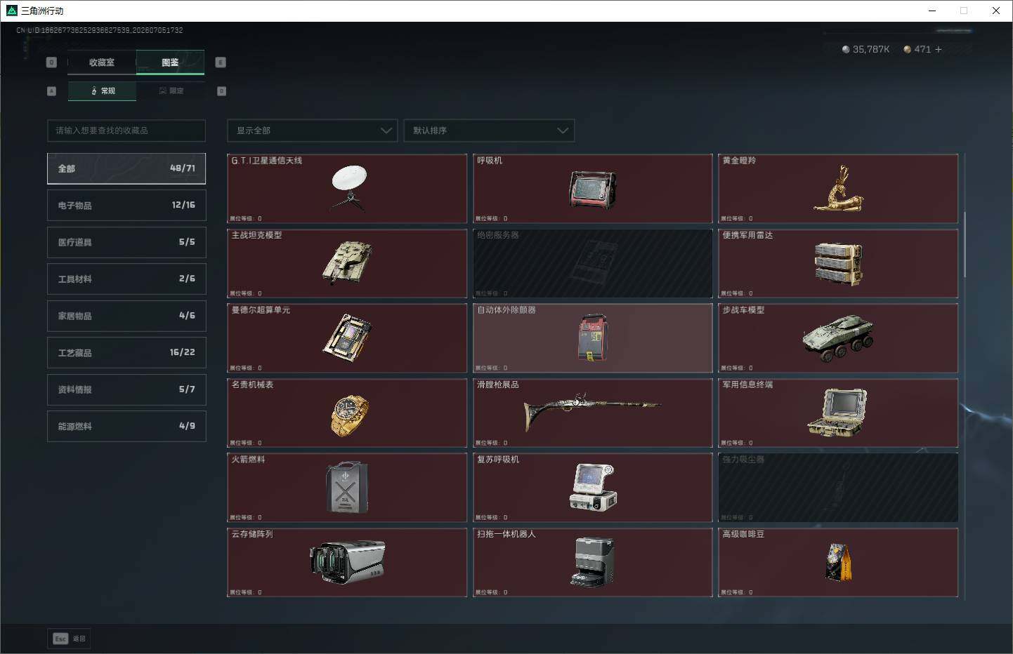1013x654 pixels.
Task: Click the Esc 返回 back button
Action: [70, 639]
